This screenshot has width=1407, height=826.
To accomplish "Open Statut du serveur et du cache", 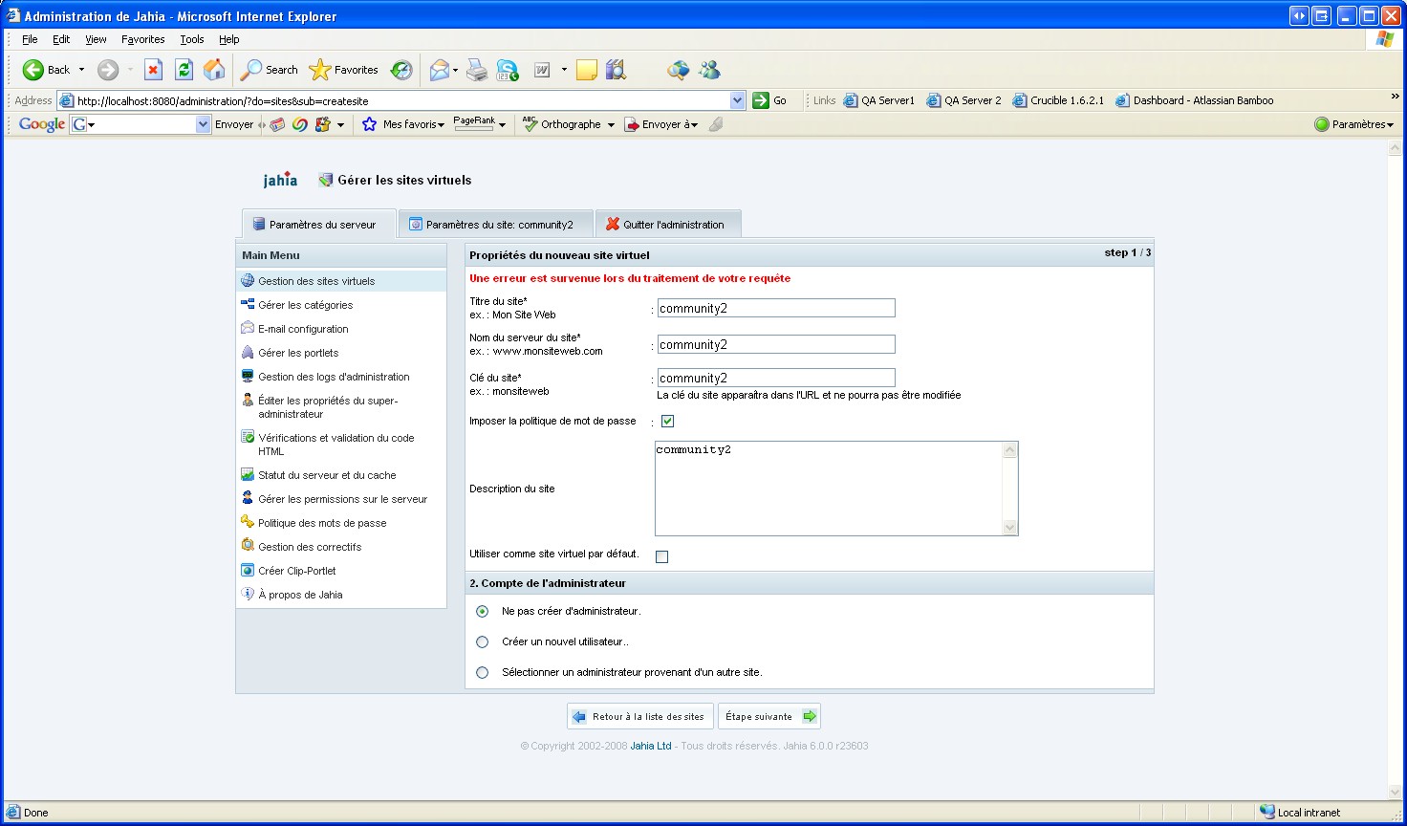I will pyautogui.click(x=327, y=475).
